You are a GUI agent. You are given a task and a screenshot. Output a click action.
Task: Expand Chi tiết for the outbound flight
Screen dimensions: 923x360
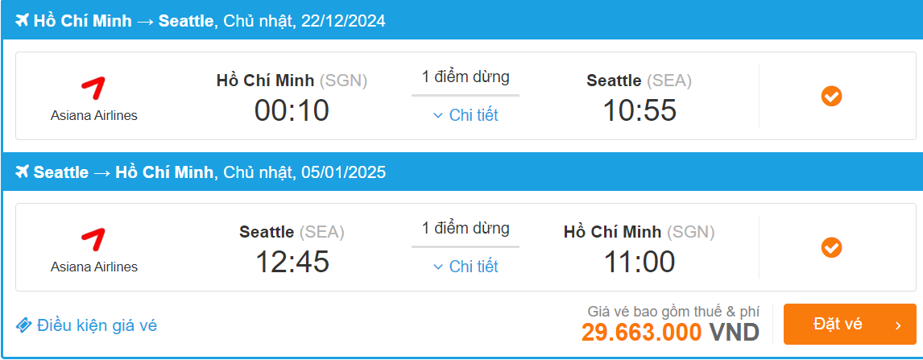click(x=473, y=115)
